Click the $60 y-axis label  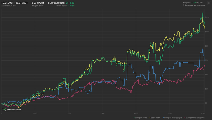207,60
